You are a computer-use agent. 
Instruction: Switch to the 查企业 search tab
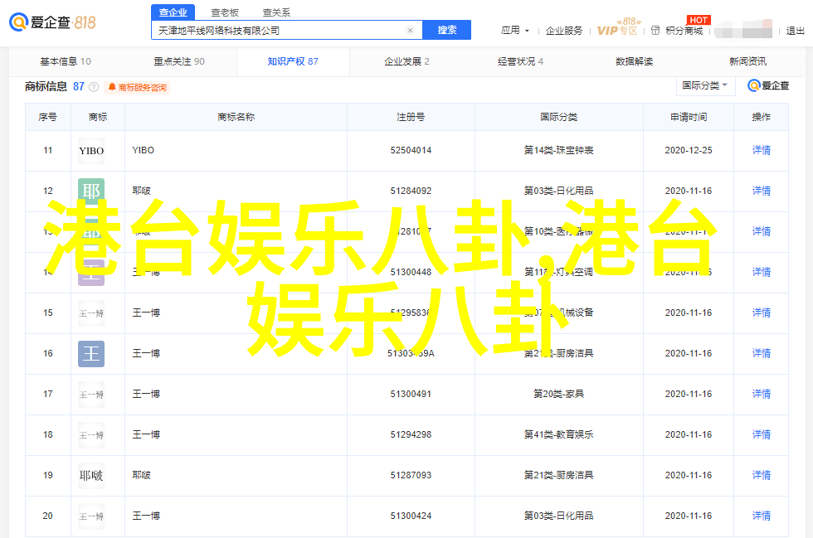click(173, 12)
